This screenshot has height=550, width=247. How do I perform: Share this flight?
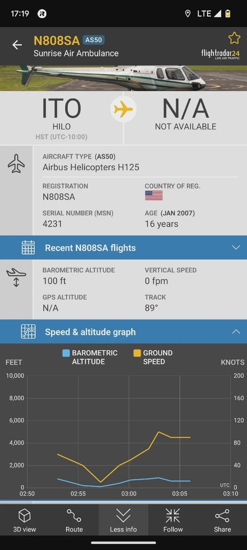pos(222,520)
